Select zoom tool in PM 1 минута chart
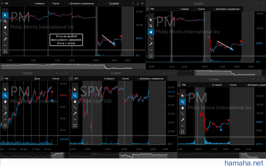This screenshot has width=266, height=166. (5, 21)
